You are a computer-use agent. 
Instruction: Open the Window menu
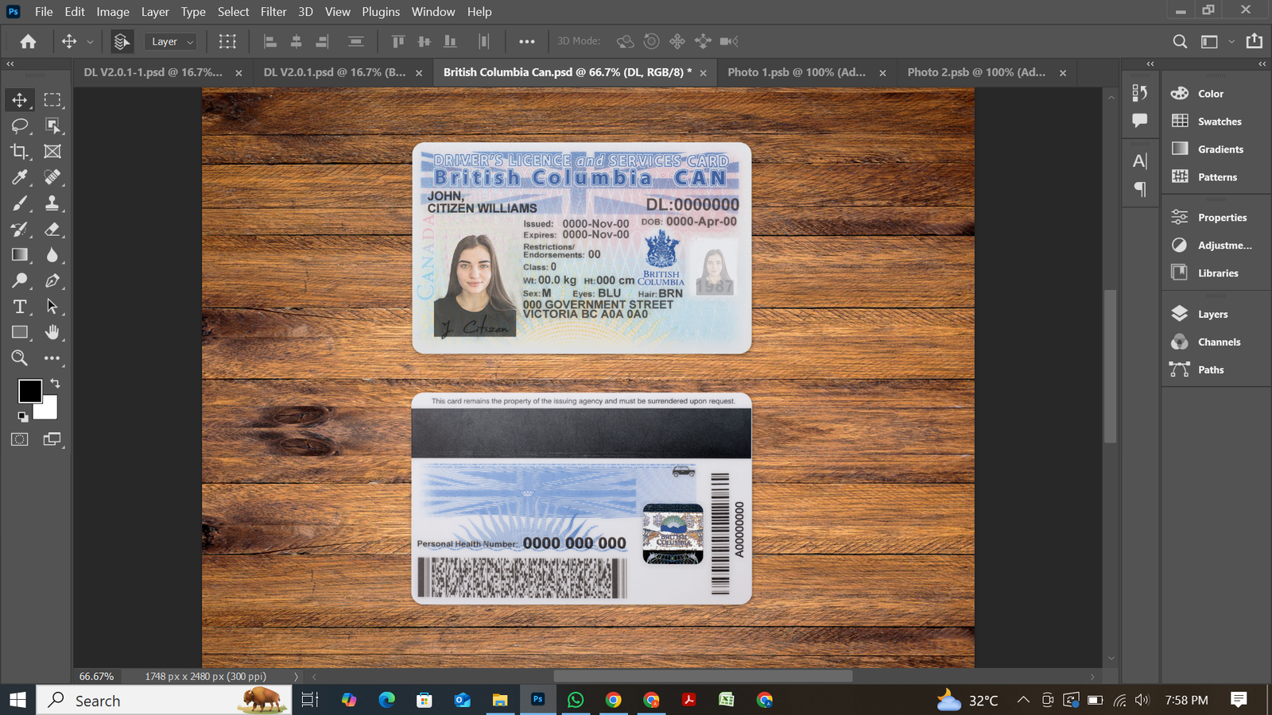point(433,12)
